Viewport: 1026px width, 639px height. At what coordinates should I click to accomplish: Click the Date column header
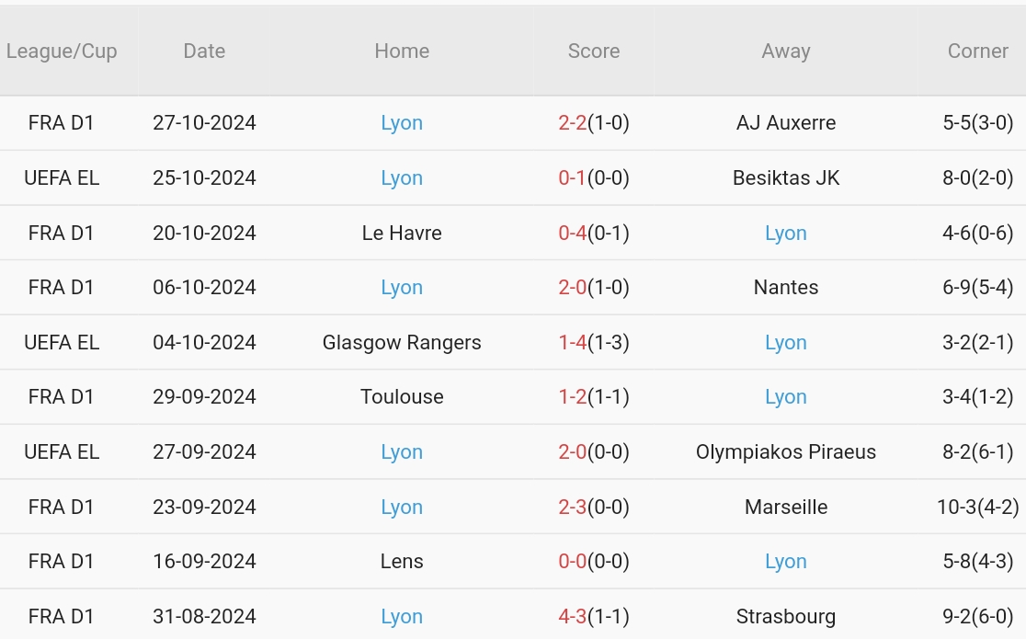(x=204, y=51)
